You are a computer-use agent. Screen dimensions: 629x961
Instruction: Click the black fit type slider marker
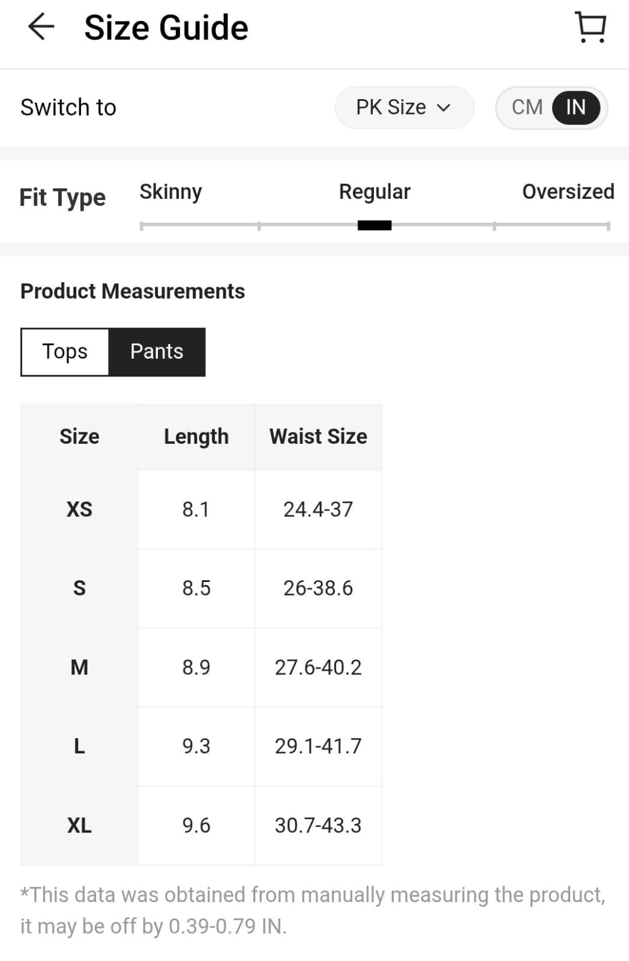375,226
